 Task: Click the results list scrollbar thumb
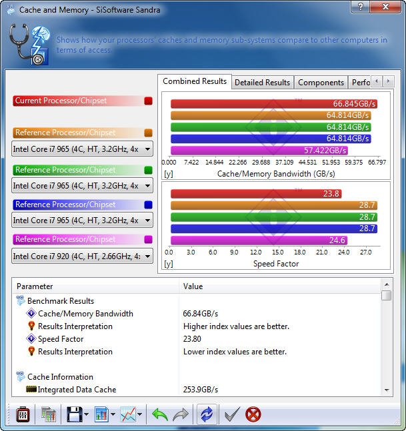pos(387,296)
